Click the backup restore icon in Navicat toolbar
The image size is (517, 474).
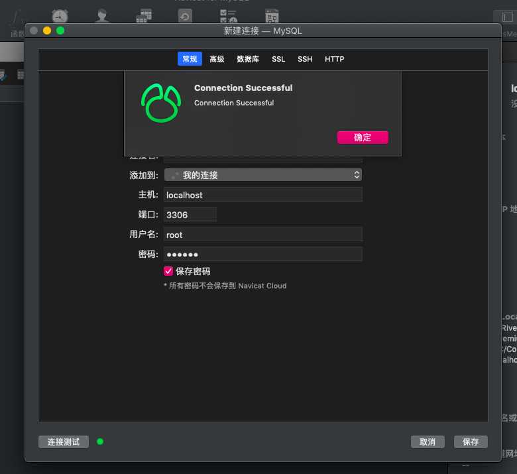click(x=185, y=16)
